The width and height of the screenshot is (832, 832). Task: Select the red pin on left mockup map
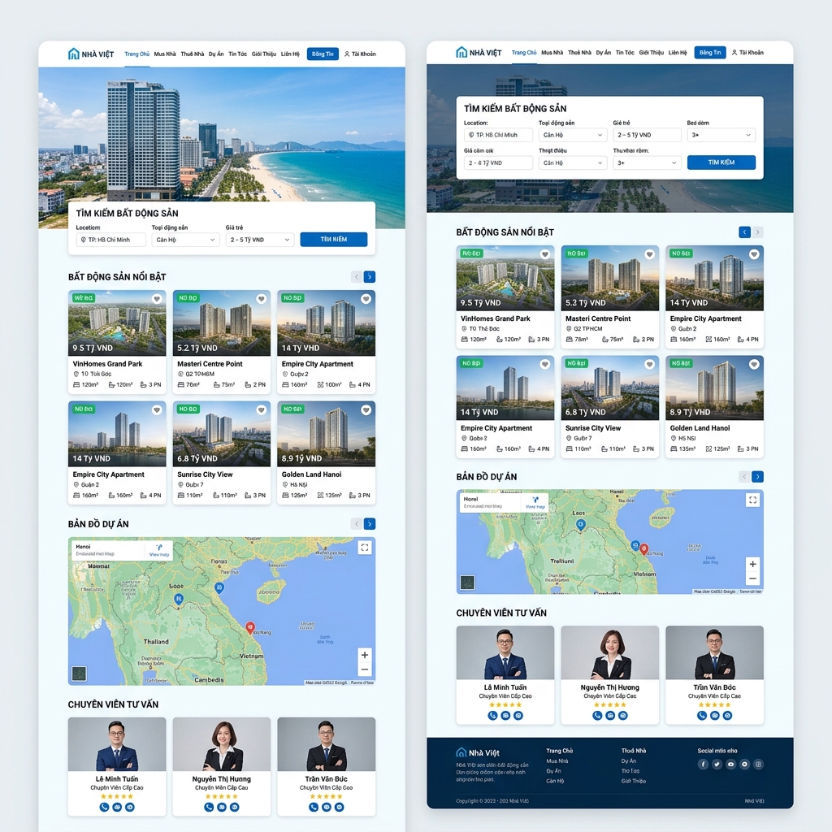250,628
